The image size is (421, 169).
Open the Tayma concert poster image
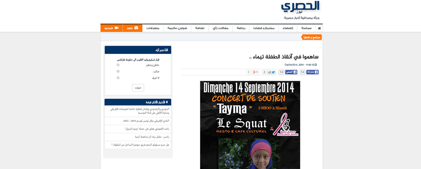click(x=250, y=125)
